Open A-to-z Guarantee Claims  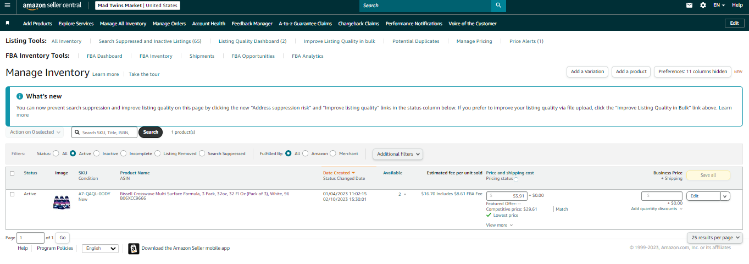305,24
